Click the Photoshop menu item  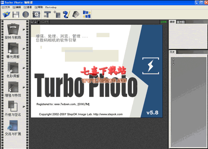[x=51, y=8]
